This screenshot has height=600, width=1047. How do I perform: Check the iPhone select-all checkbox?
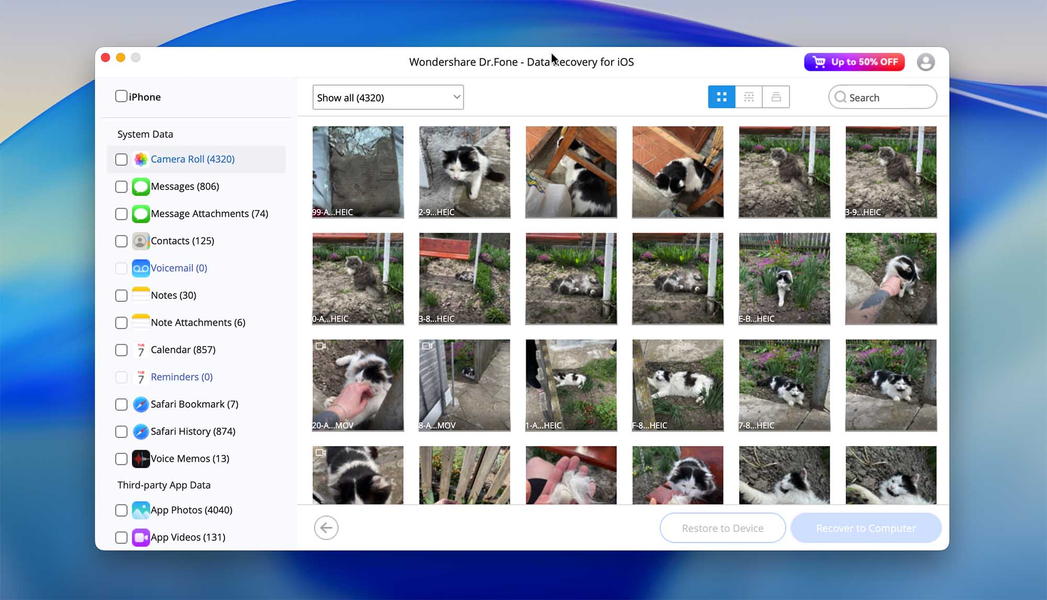121,96
